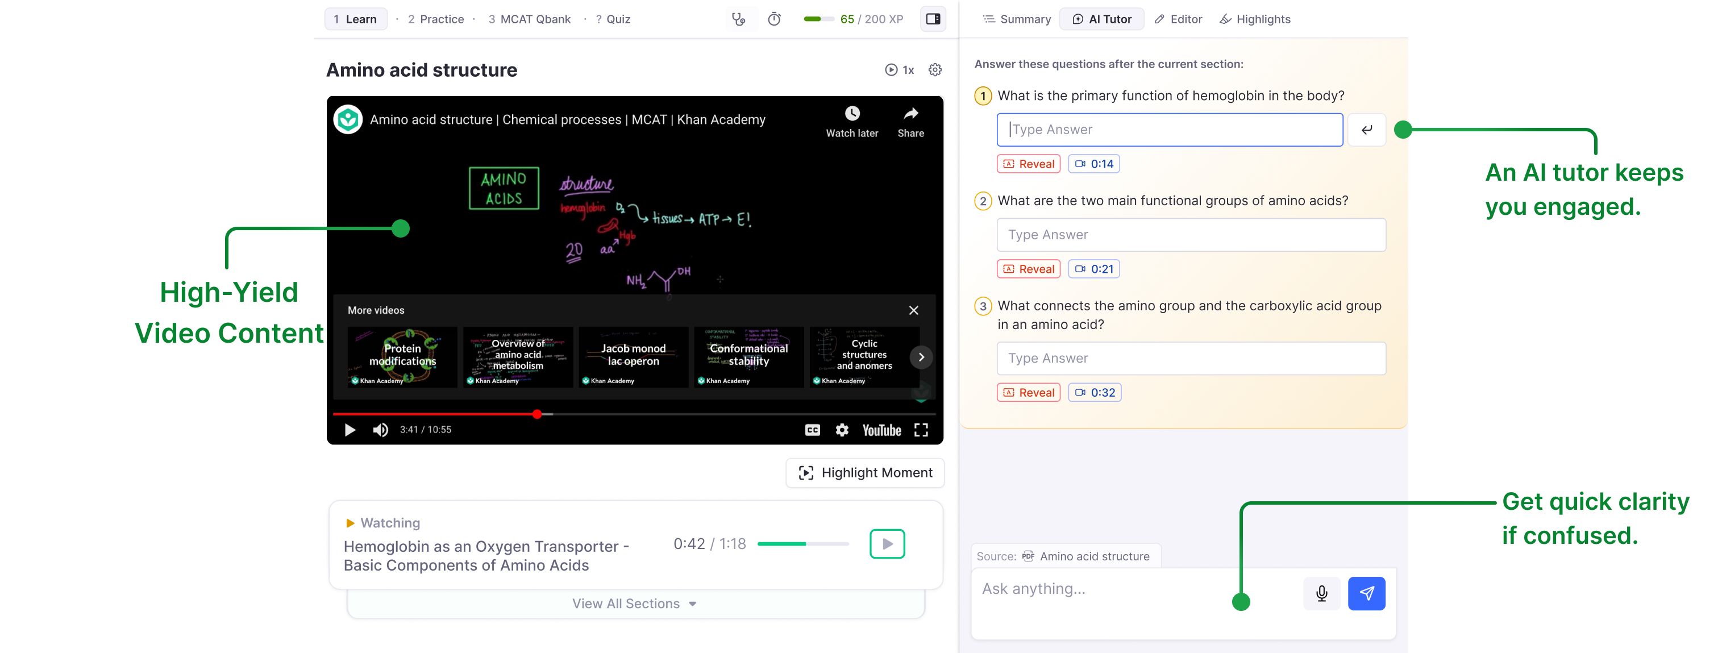
Task: Switch to the Summary tab
Action: click(x=1017, y=19)
